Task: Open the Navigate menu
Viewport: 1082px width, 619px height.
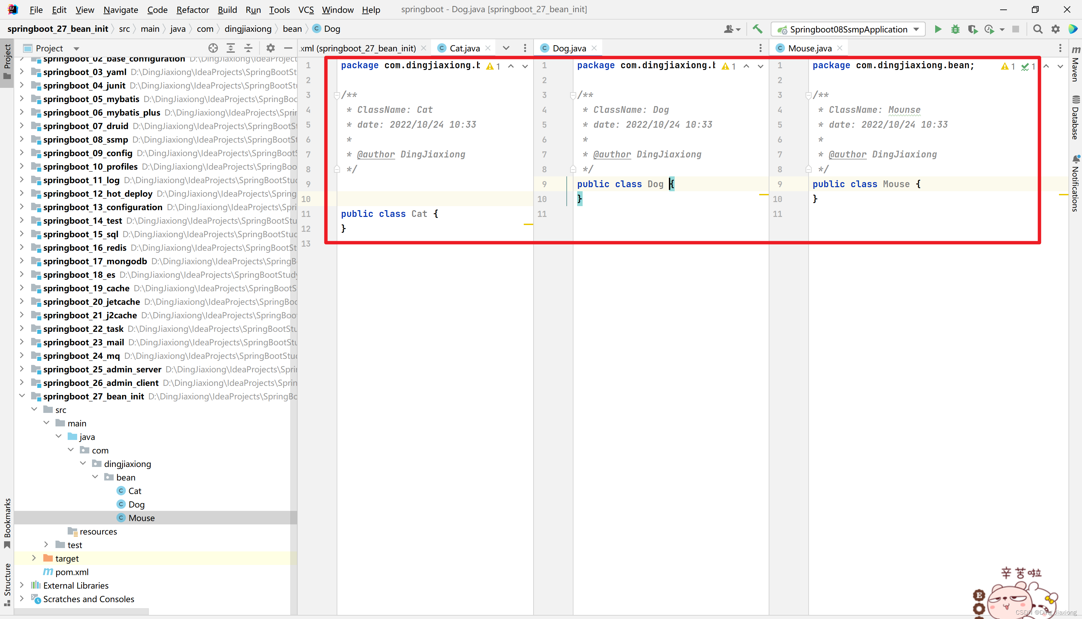Action: tap(121, 9)
